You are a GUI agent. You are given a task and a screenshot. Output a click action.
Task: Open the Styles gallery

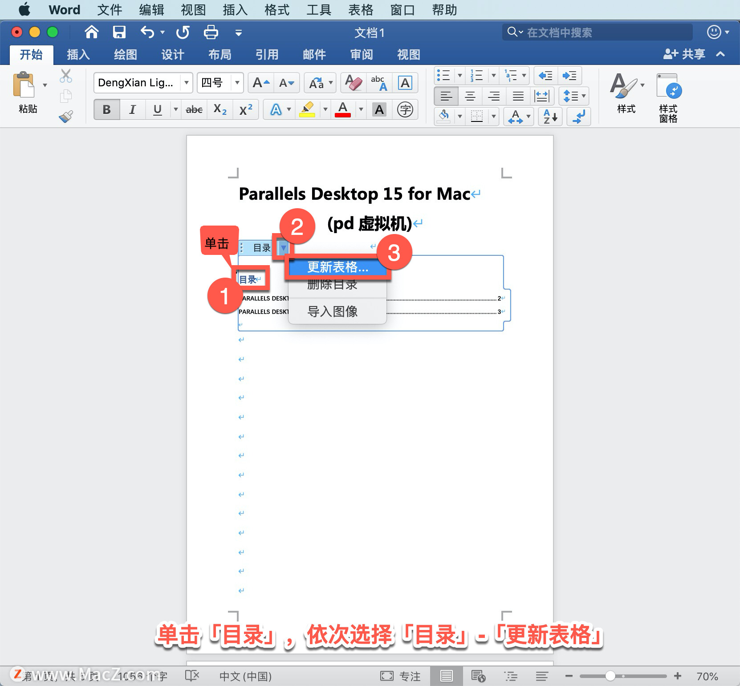point(626,93)
